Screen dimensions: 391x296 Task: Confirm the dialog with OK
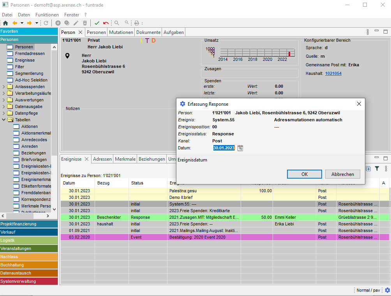pos(305,174)
